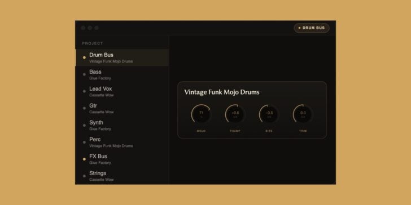Select the Synth track
Screen dimensions: 411x205
[122, 125]
